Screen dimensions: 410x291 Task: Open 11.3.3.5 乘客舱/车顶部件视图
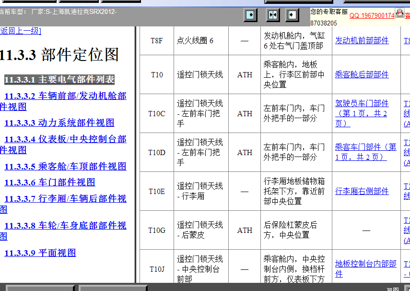(65, 166)
